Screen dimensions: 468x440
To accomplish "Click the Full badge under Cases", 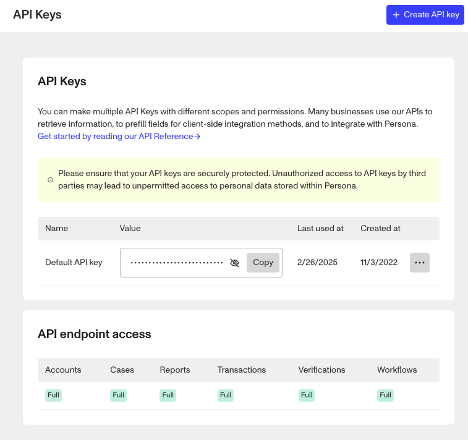I will [x=118, y=396].
